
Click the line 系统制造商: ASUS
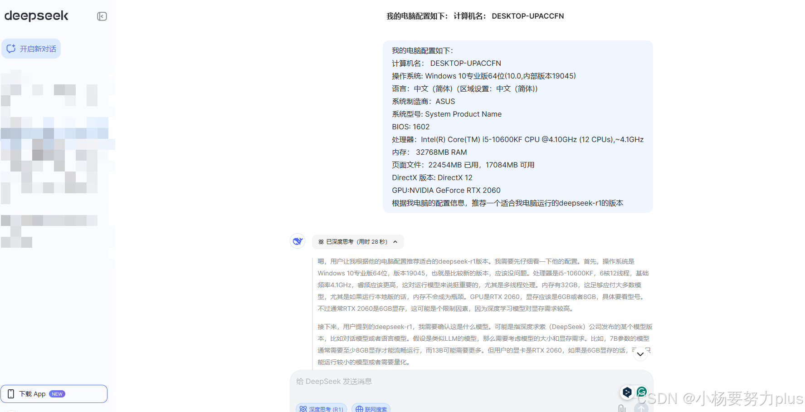coord(424,101)
